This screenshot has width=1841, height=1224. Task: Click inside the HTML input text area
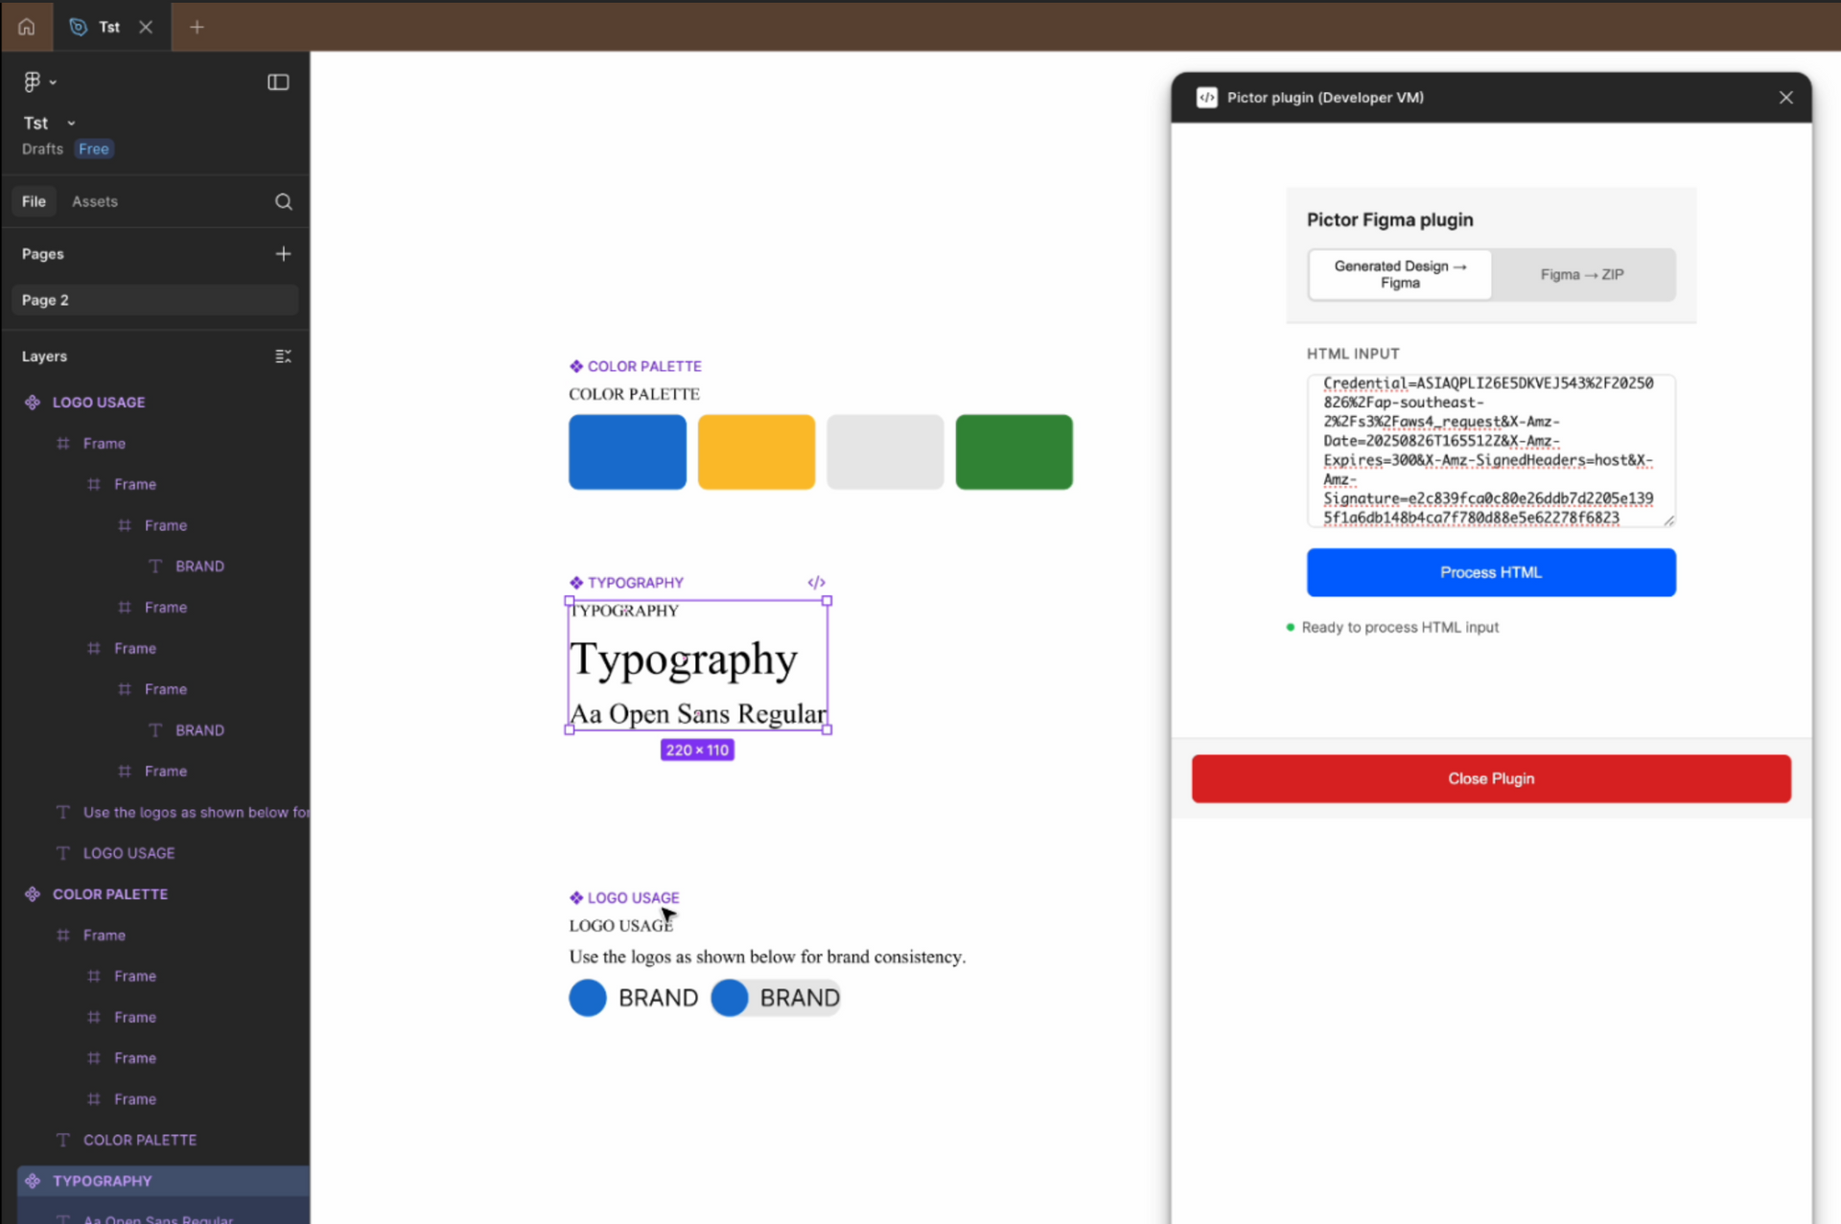click(1490, 450)
